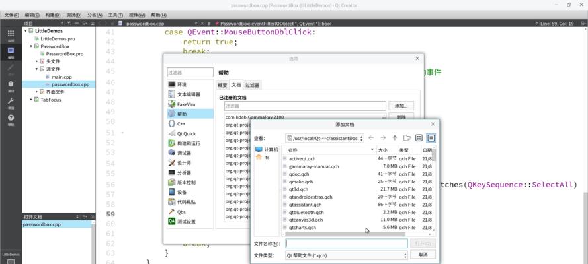
Task: Open the 文件(F) menu
Action: pos(12,15)
